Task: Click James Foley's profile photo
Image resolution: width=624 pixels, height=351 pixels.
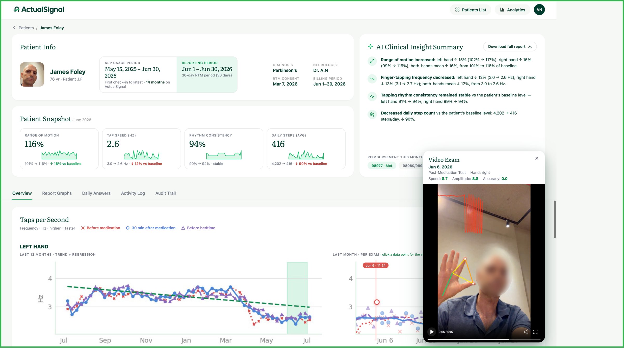Action: click(32, 74)
